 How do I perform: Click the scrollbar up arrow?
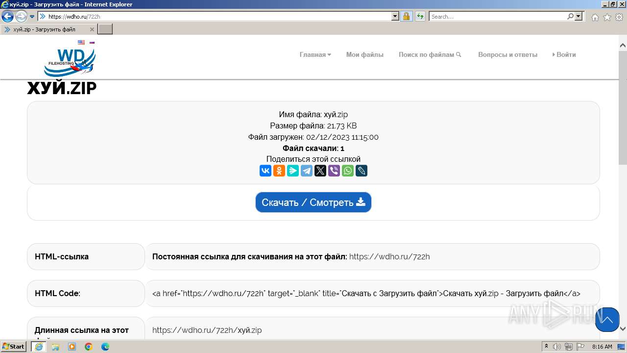623,46
